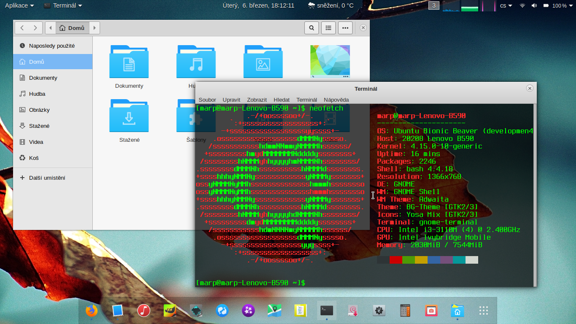Image resolution: width=576 pixels, height=324 pixels.
Task: Open the Obrázky pictures folder icon
Action: click(x=263, y=62)
